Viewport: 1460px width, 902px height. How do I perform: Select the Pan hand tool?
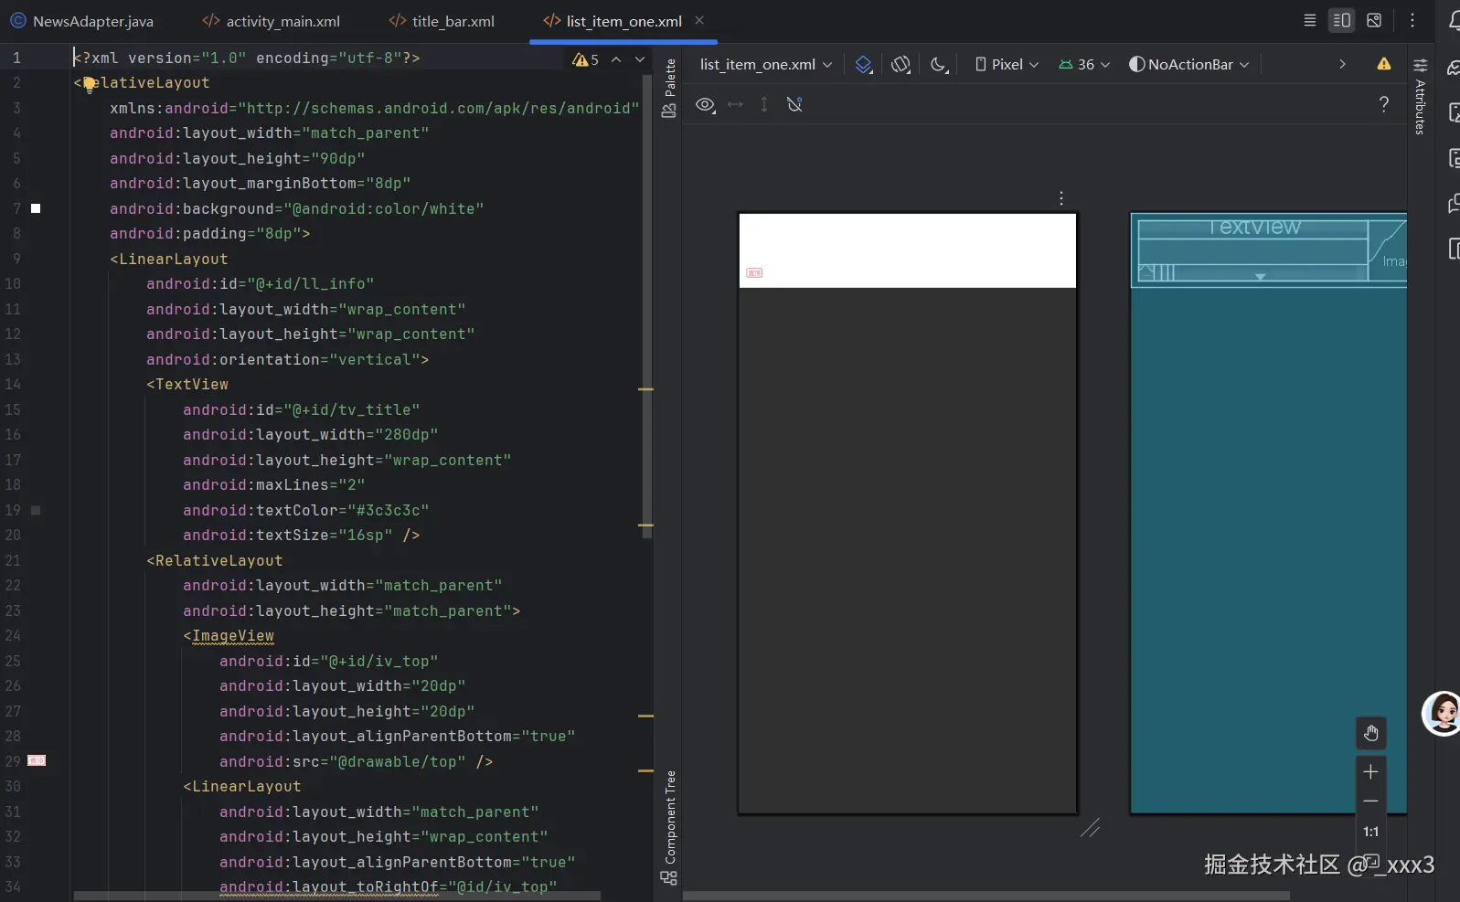(x=1370, y=733)
